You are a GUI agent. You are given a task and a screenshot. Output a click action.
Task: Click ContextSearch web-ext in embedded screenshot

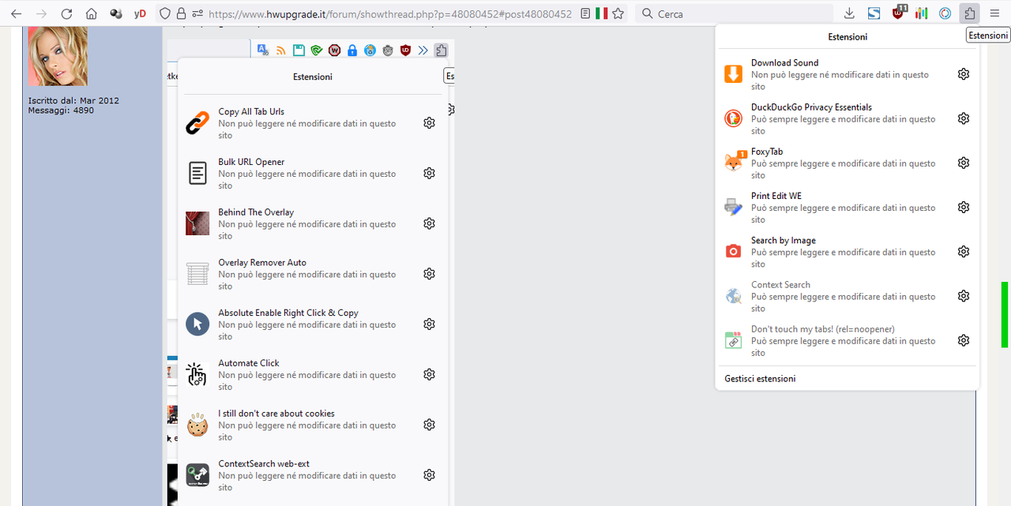[x=307, y=475]
